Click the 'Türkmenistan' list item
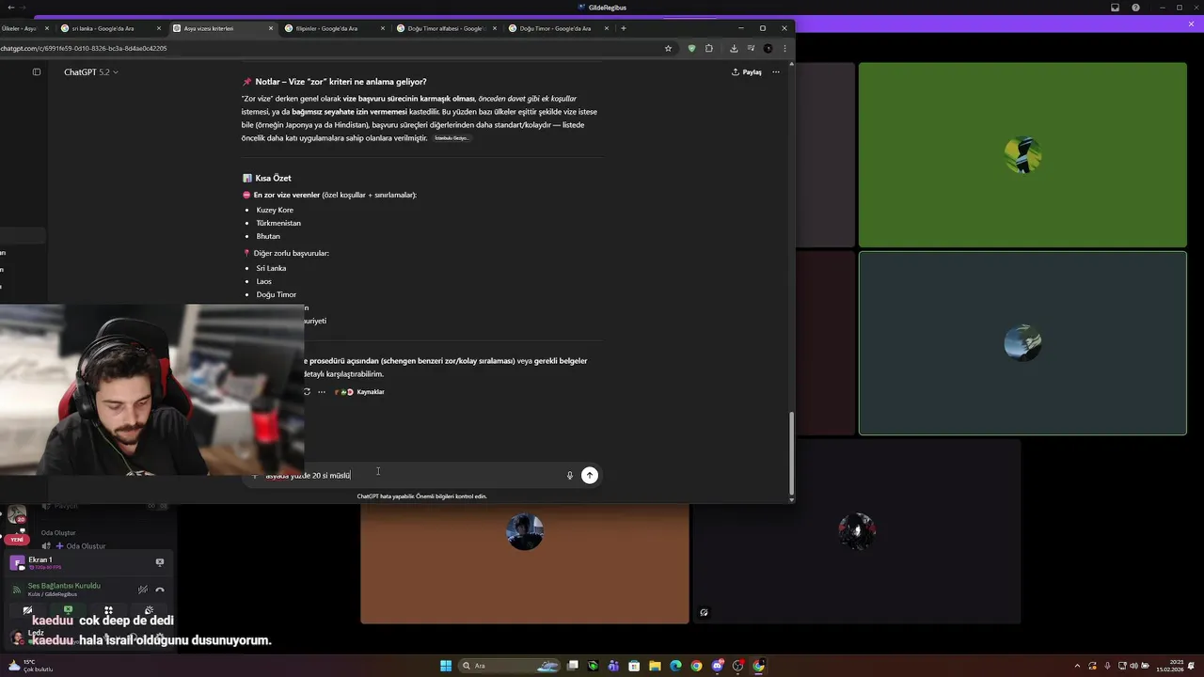The image size is (1204, 677). (278, 223)
